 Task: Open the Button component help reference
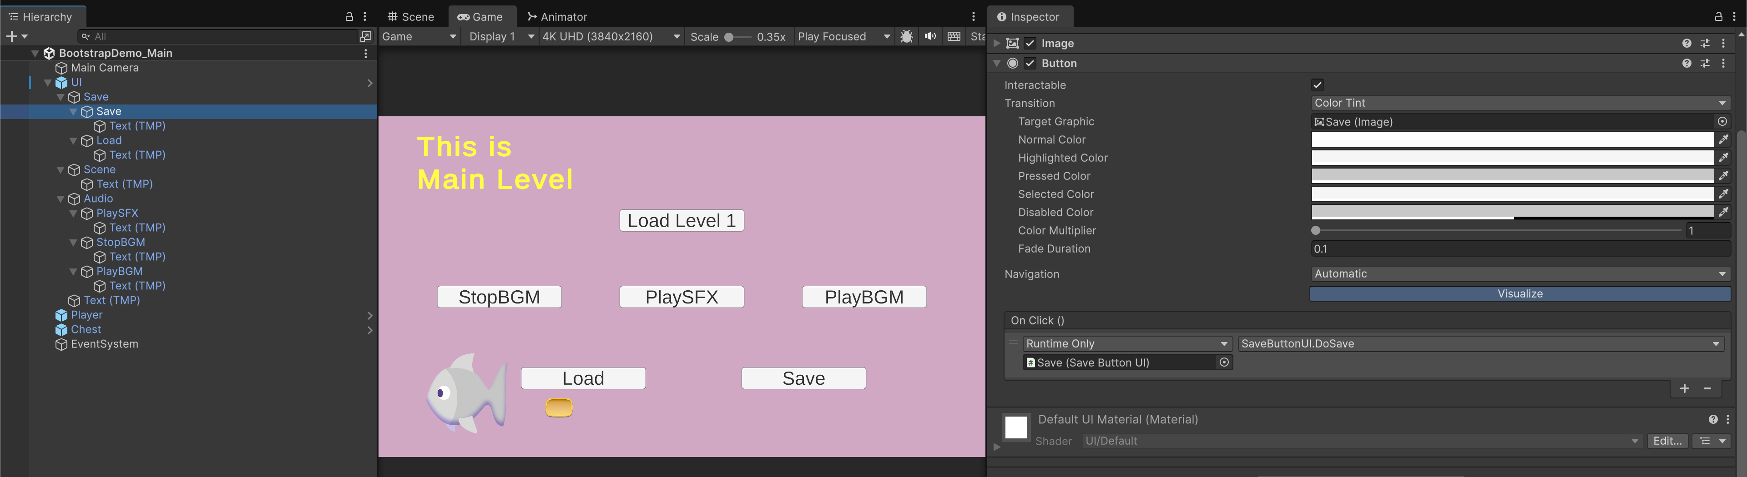click(x=1686, y=63)
